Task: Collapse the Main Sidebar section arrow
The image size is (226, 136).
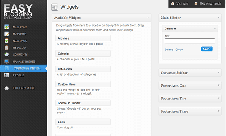Action: click(x=218, y=17)
